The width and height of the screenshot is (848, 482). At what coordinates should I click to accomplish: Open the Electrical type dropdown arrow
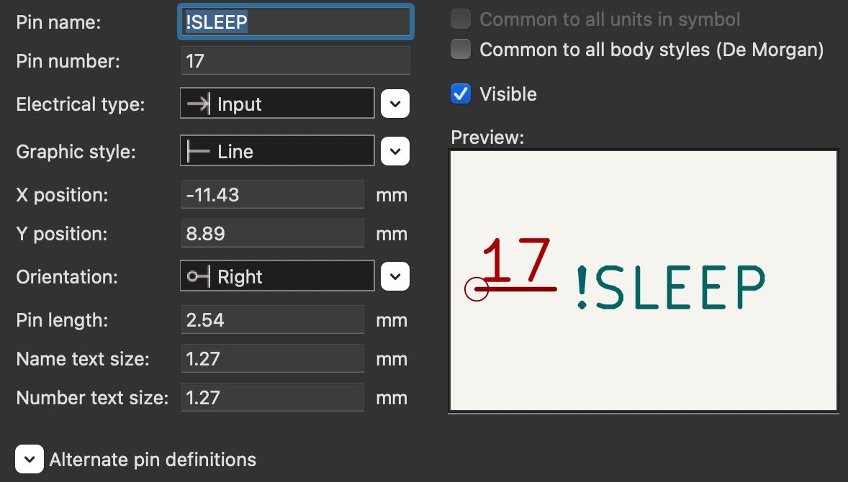[394, 104]
